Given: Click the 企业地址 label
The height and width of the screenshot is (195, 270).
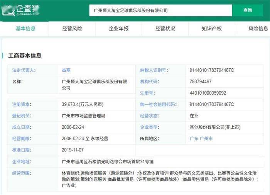Looking at the screenshot, I should tap(22, 161).
